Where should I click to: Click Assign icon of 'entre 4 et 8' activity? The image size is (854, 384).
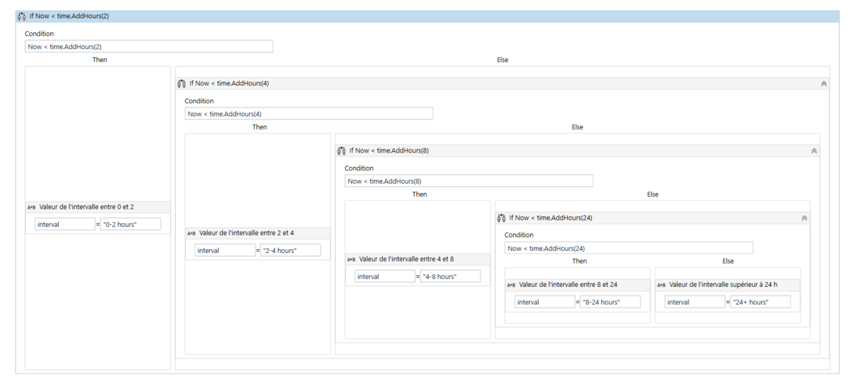coord(351,259)
